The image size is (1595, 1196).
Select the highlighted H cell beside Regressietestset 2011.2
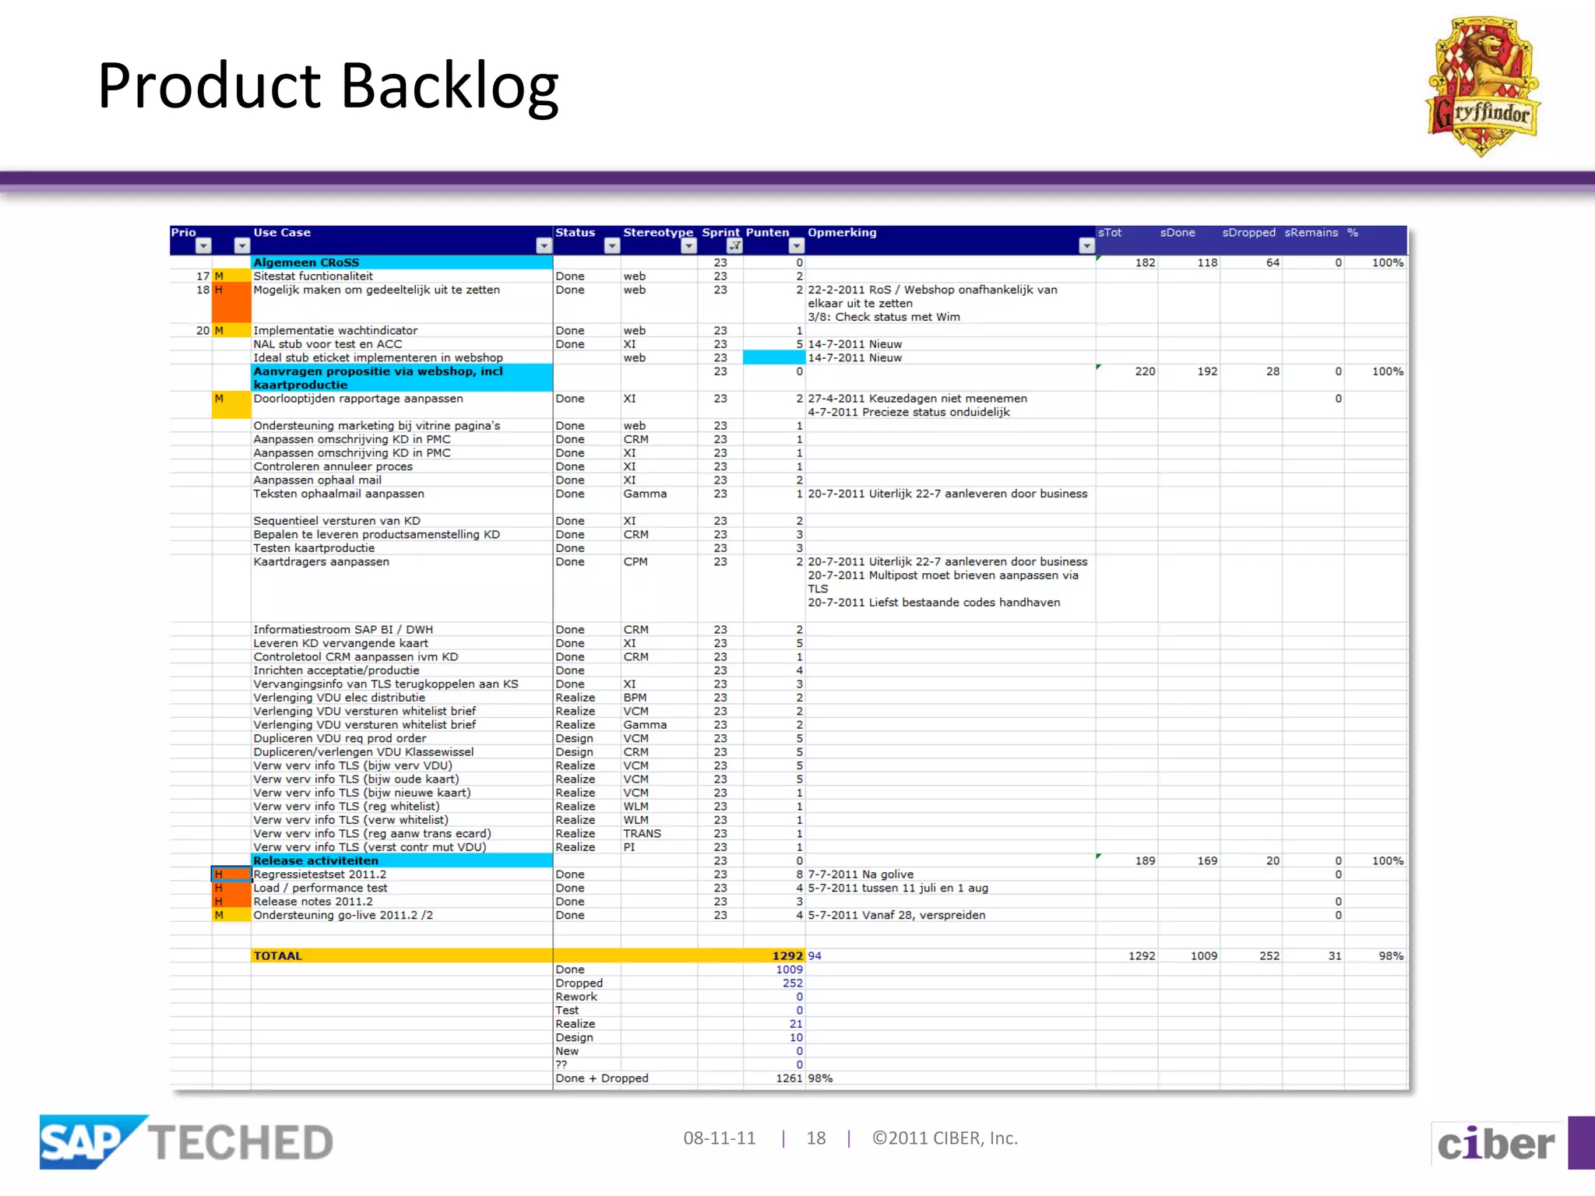coord(231,874)
